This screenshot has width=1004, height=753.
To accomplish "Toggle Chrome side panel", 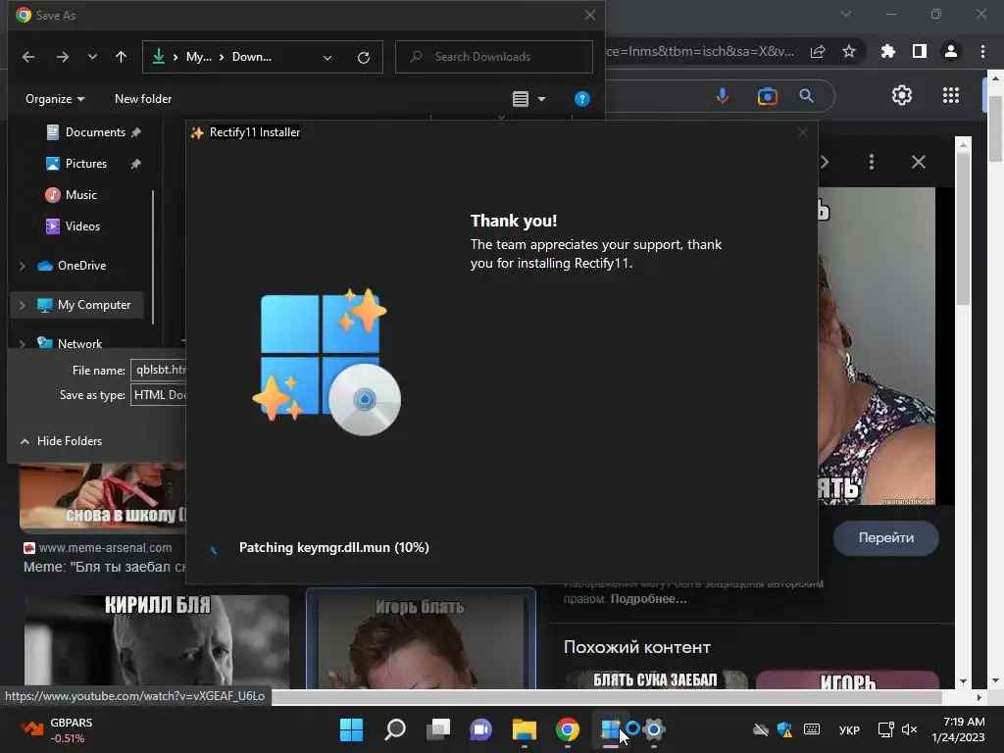I will (920, 51).
